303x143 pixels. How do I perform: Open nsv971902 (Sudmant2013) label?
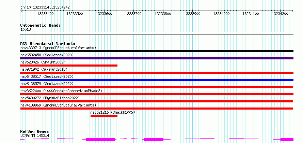click(44, 69)
